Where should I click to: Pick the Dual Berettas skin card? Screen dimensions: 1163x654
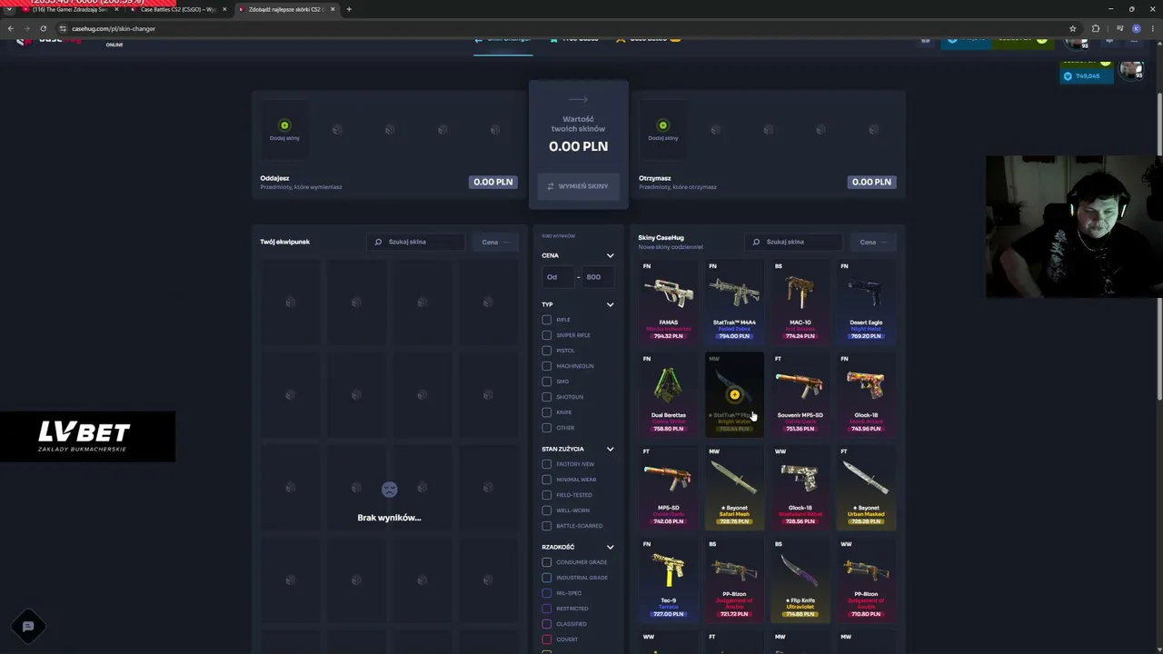point(669,394)
